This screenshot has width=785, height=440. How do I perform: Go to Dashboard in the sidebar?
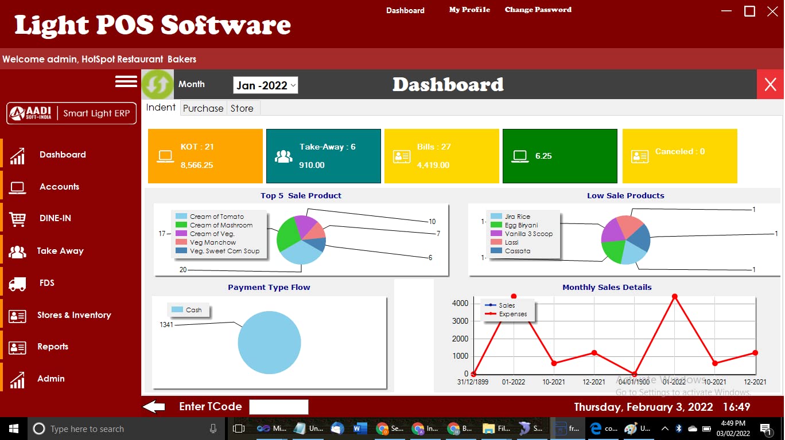click(63, 155)
